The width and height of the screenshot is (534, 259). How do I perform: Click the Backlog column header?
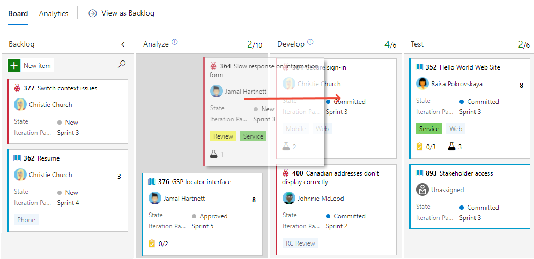(21, 44)
